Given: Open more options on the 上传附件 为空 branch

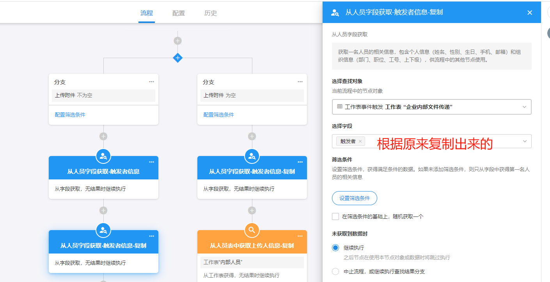Looking at the screenshot, I should [300, 82].
